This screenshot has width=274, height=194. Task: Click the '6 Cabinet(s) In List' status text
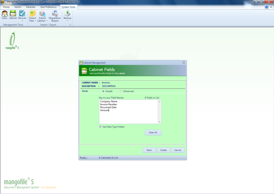coord(109,158)
